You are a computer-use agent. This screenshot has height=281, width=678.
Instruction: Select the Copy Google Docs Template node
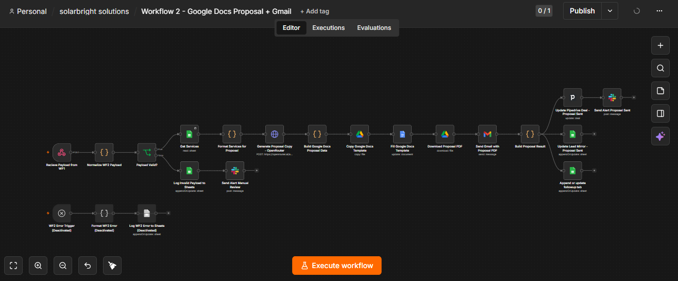tap(360, 134)
